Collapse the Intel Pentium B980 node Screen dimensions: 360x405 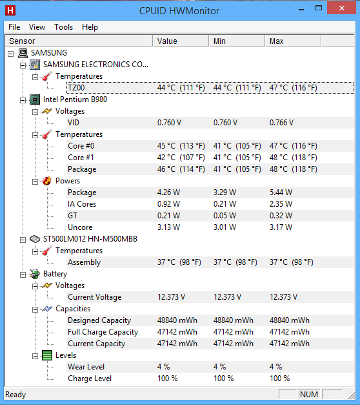click(x=23, y=100)
